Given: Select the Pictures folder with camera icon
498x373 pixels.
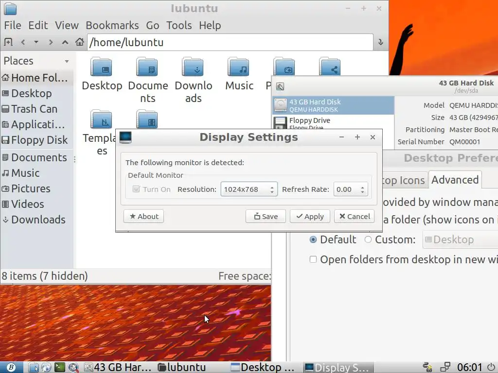Looking at the screenshot, I should (x=284, y=66).
